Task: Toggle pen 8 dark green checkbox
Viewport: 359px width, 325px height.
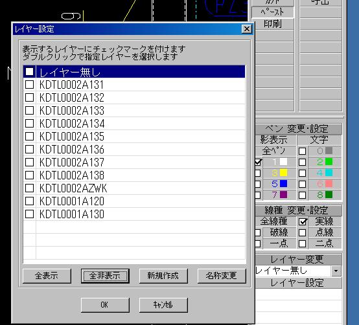Action: coord(302,195)
